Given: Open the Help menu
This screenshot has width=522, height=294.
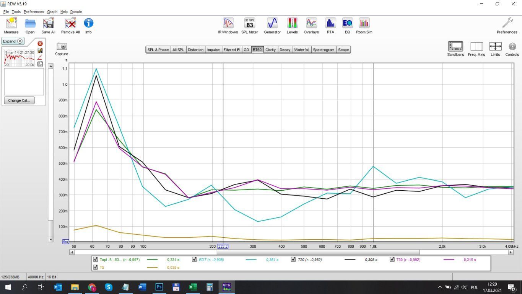Looking at the screenshot, I should (64, 12).
